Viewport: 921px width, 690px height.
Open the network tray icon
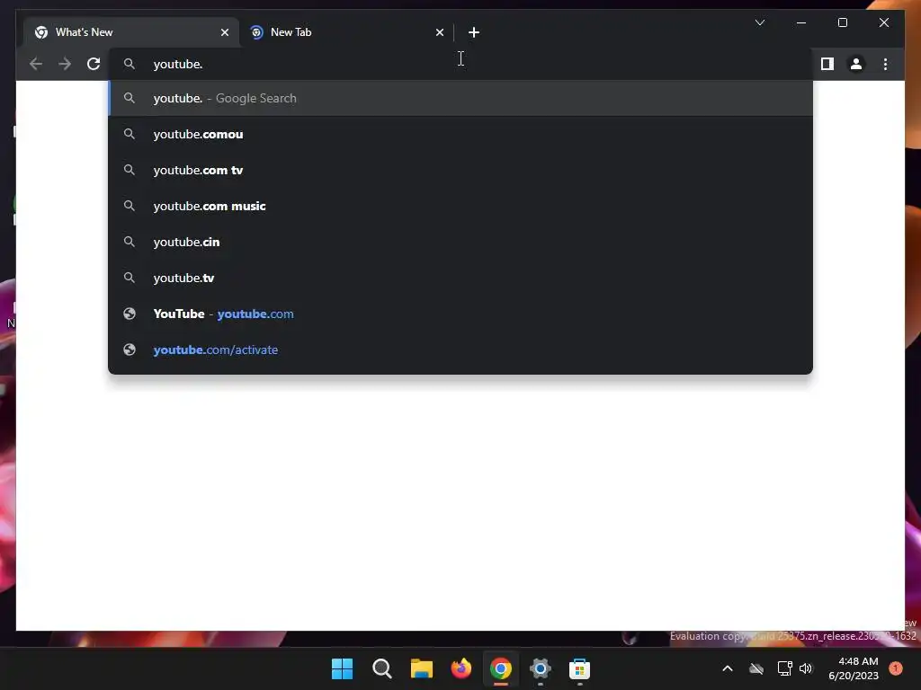784,668
